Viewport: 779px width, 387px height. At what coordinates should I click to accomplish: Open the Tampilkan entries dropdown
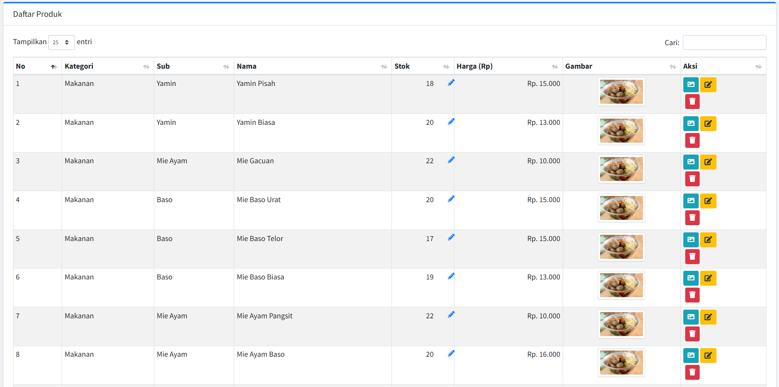[x=61, y=42]
